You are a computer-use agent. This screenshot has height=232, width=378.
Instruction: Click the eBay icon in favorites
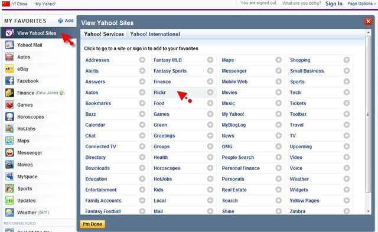point(9,69)
